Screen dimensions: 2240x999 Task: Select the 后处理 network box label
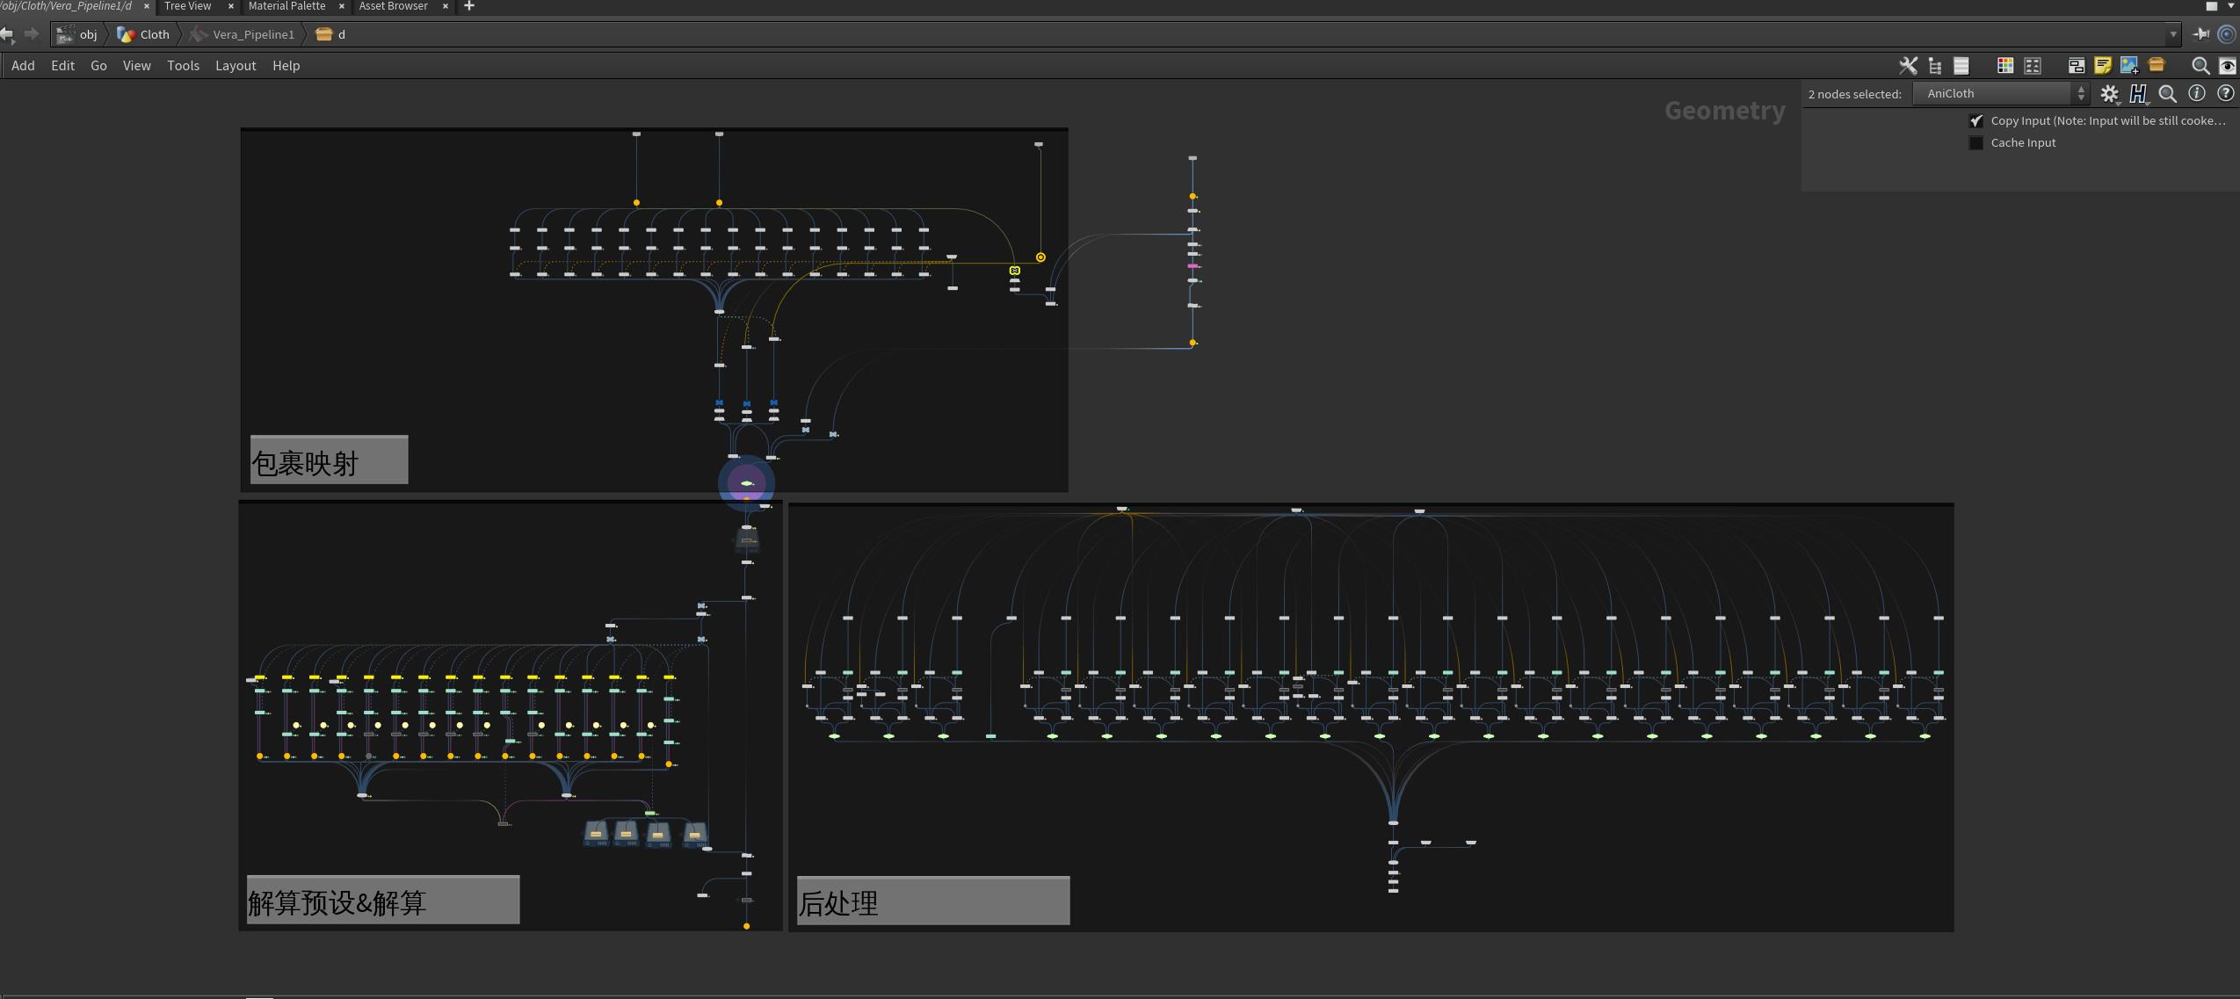click(933, 901)
